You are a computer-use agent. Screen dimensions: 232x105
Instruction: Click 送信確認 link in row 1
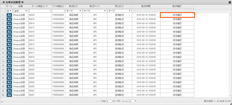point(177,15)
